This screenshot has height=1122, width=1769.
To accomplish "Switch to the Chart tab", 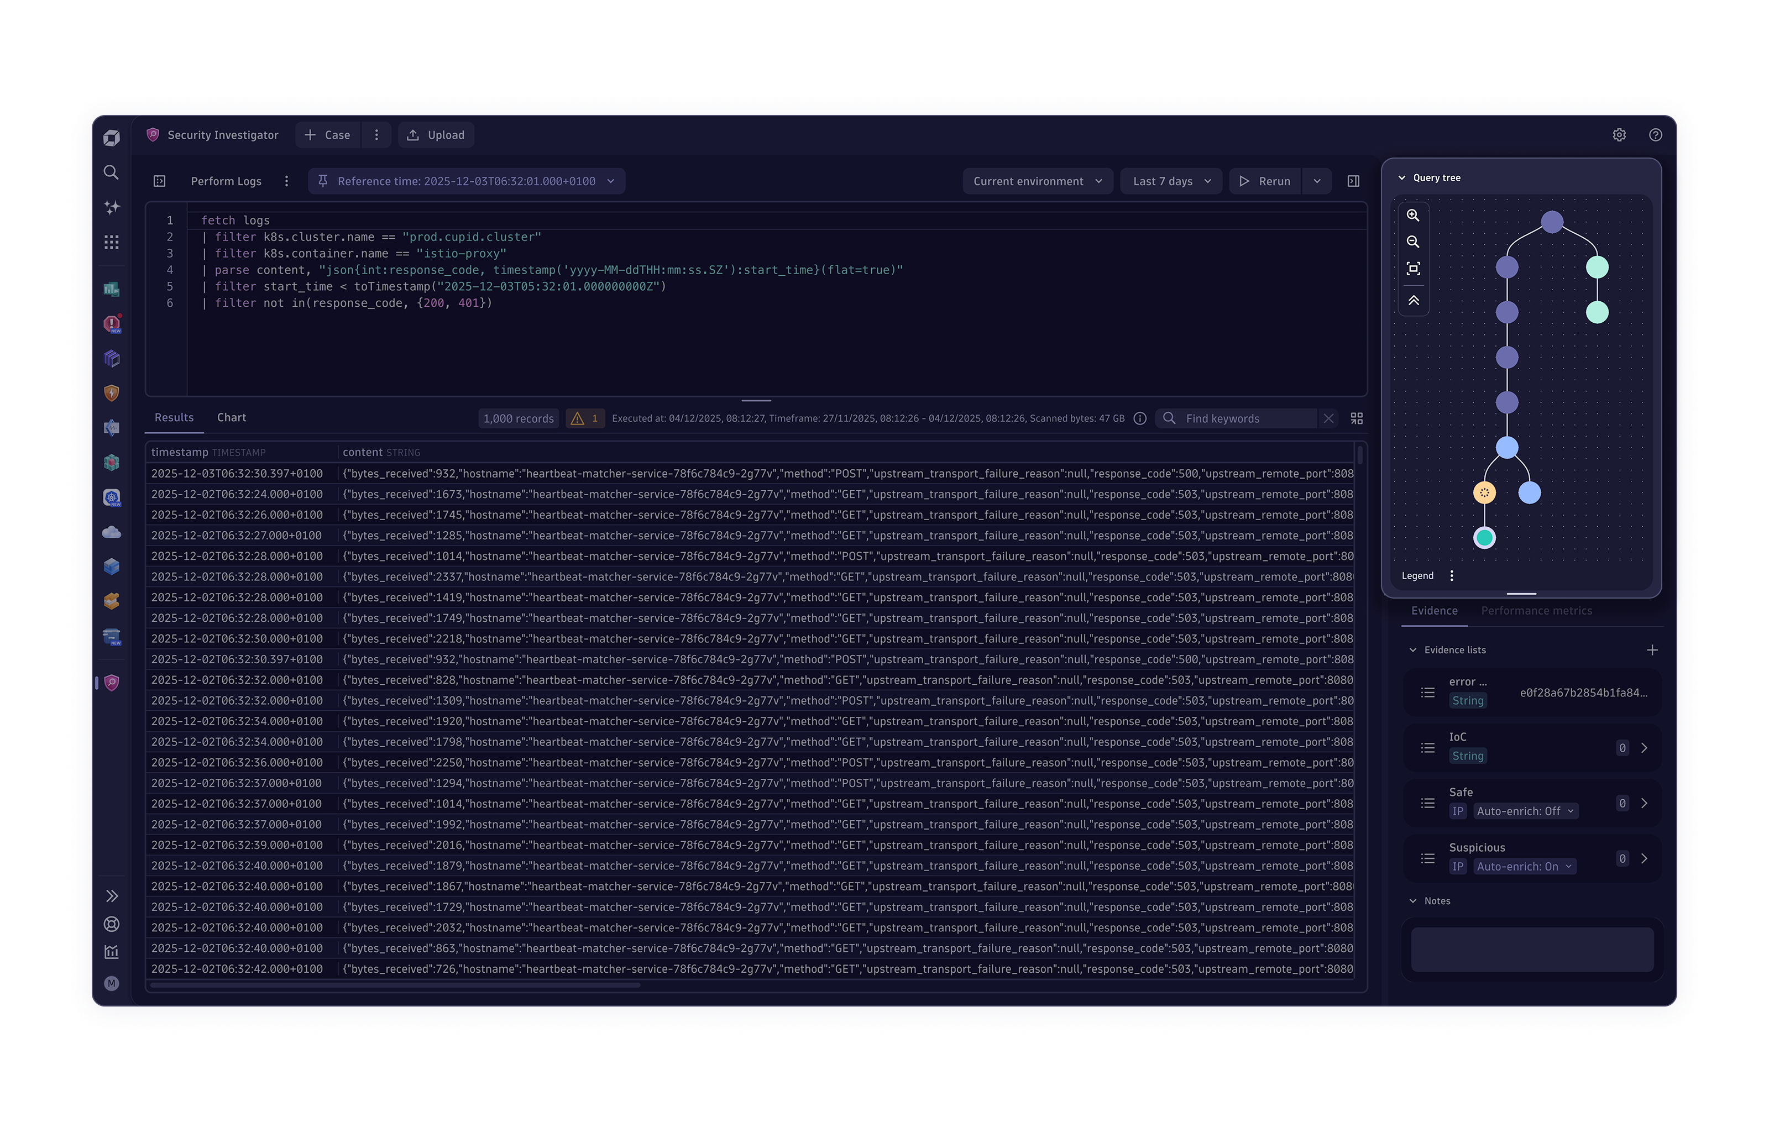I will (x=232, y=418).
